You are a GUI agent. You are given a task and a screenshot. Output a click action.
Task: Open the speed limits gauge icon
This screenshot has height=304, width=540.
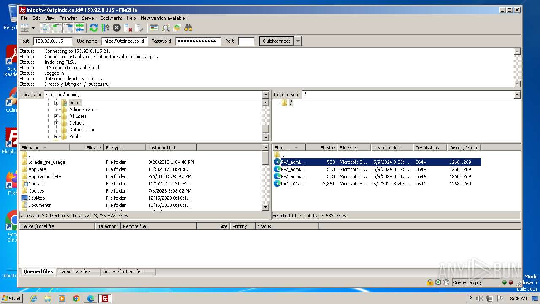pos(446,282)
